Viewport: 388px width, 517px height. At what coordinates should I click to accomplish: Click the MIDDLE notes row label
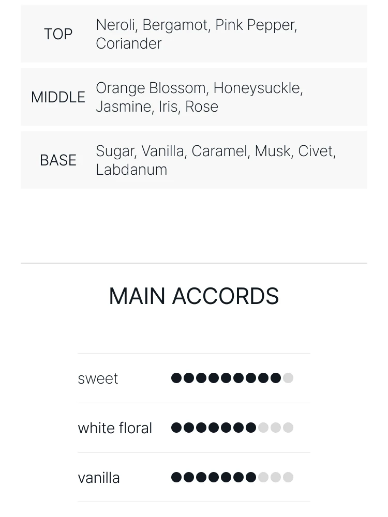[x=58, y=97]
